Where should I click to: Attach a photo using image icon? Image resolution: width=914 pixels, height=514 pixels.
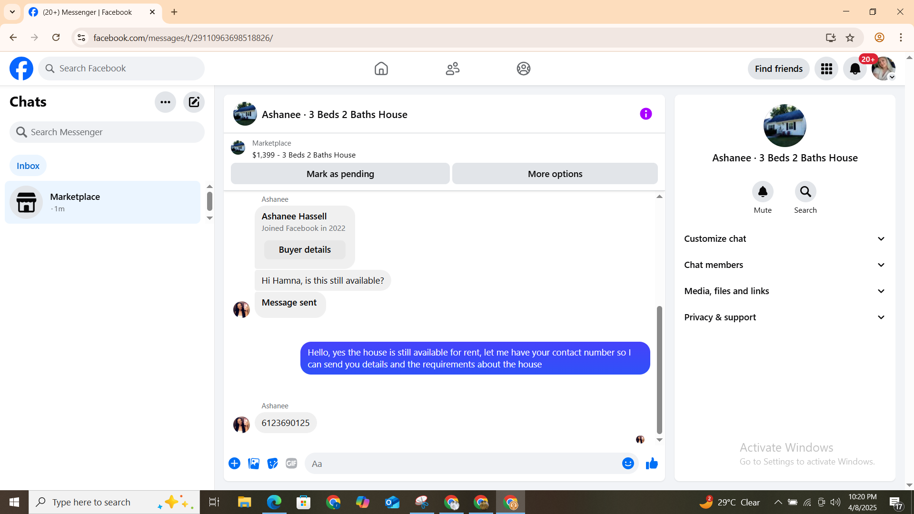pos(254,464)
